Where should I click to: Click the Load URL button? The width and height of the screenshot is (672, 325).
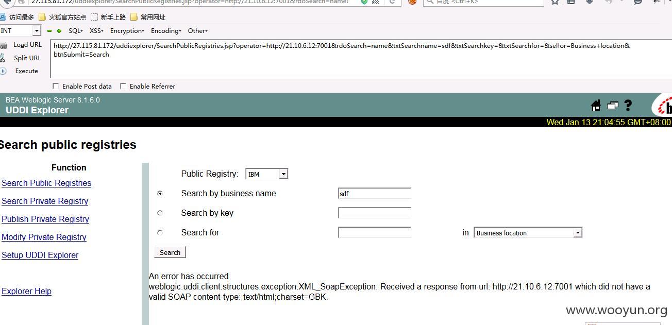tap(27, 45)
